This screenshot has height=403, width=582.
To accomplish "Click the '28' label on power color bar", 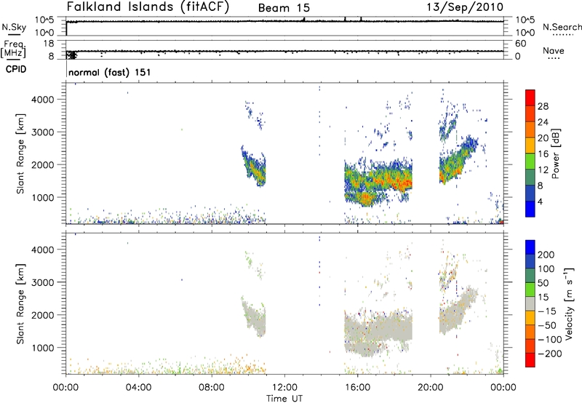I will click(543, 106).
